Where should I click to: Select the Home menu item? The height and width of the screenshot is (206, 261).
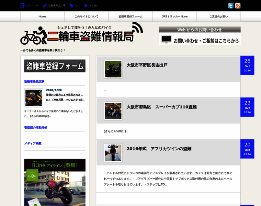point(42,16)
